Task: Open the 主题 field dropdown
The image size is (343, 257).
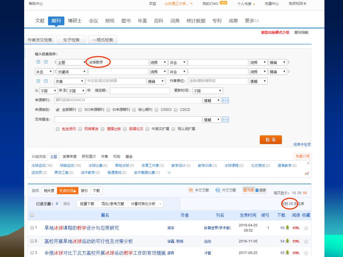Action: [72, 62]
